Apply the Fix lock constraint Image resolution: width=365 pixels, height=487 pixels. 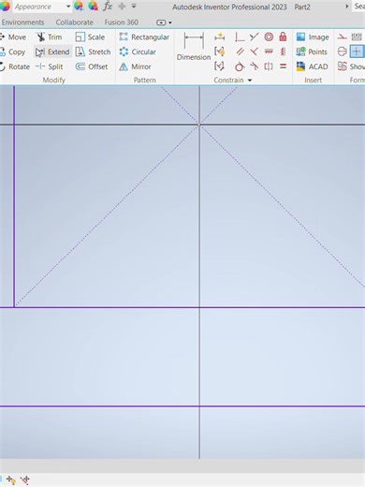click(x=283, y=37)
